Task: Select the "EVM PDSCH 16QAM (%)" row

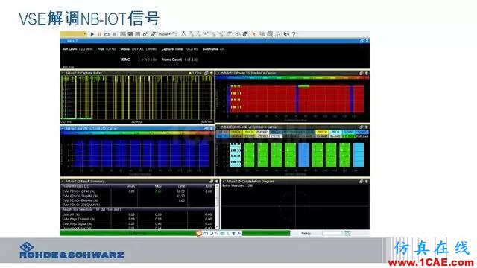Action: point(137,196)
